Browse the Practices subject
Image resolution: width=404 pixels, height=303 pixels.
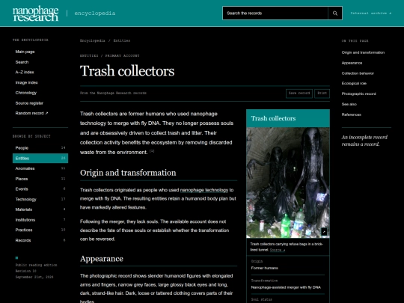tap(40, 230)
